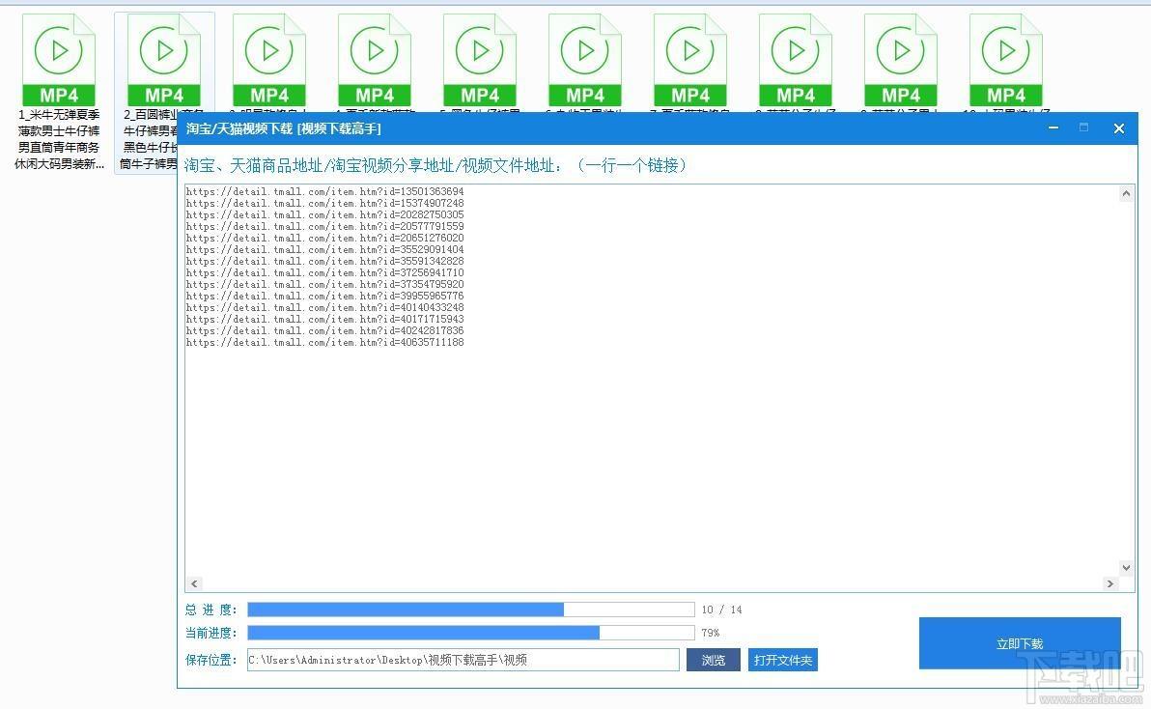Click the URL line ending id=35591342828
The image size is (1151, 709).
(x=324, y=262)
